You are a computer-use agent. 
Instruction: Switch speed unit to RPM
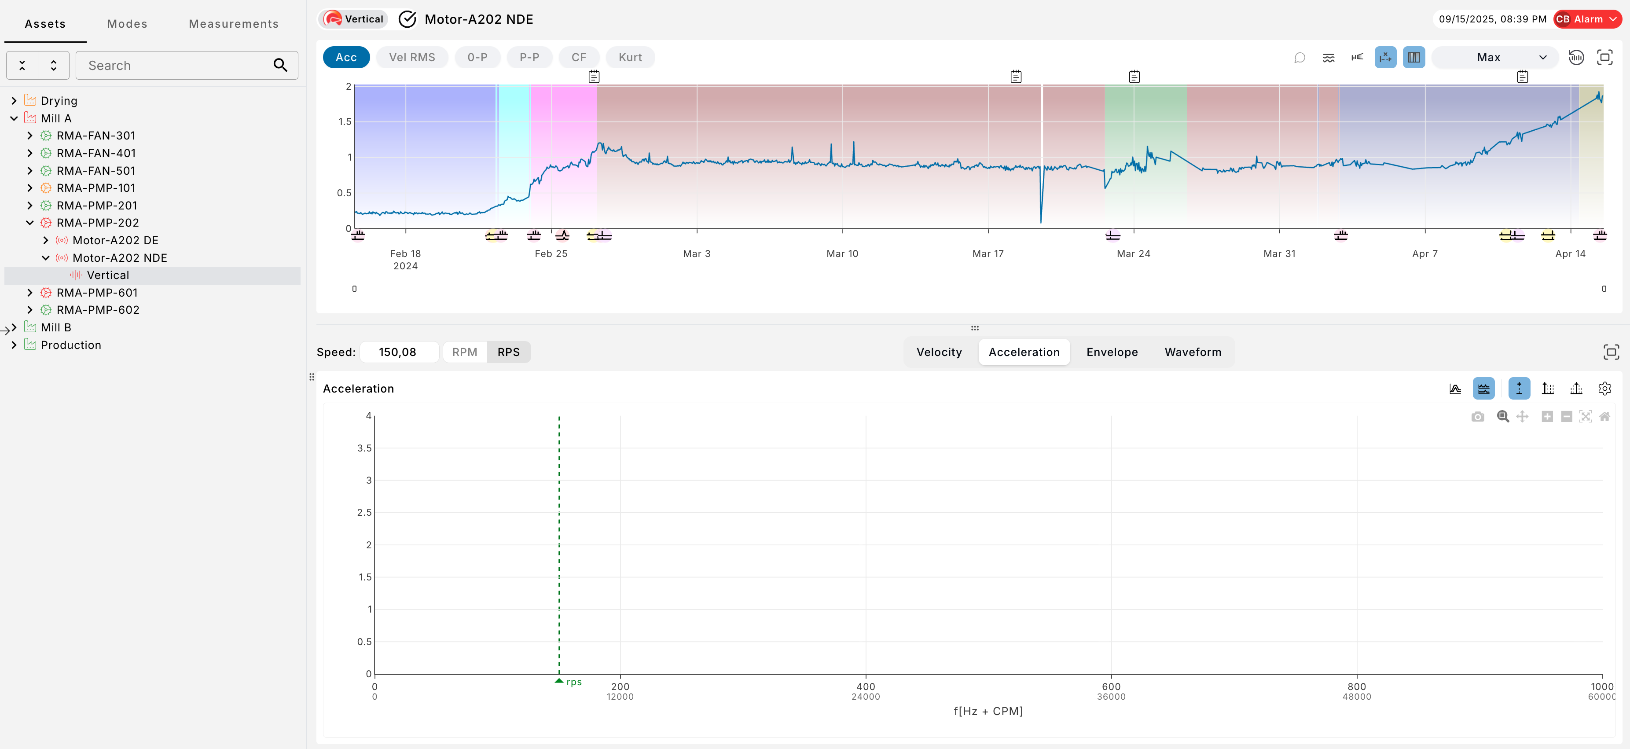[x=464, y=352]
